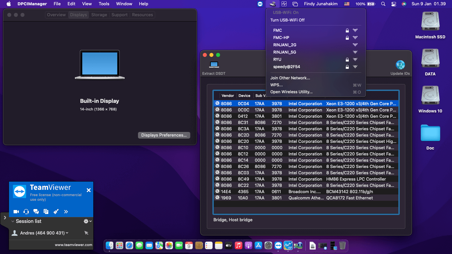452x254 pixels.
Task: Click the magnifier icon on the 14E4 row
Action: [217, 191]
